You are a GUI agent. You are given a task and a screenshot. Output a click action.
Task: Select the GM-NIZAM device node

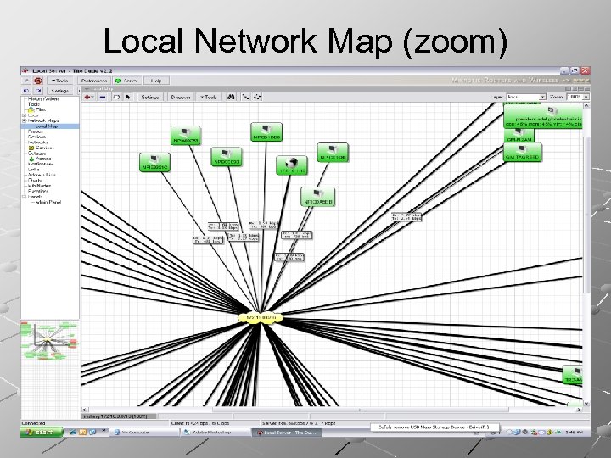(x=519, y=137)
